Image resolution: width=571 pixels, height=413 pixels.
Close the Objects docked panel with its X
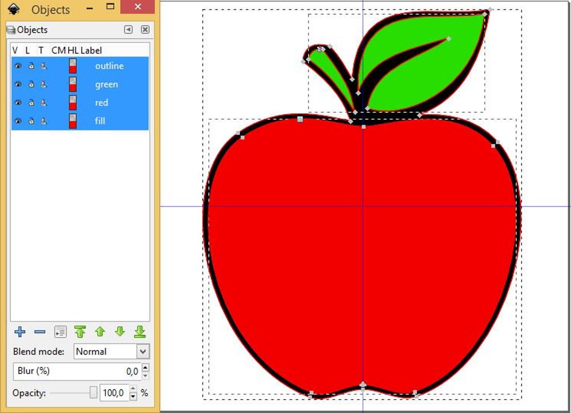145,30
